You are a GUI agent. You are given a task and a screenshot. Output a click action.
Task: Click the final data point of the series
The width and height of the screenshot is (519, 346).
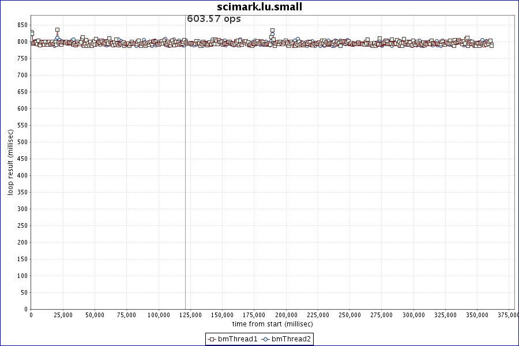[x=491, y=45]
